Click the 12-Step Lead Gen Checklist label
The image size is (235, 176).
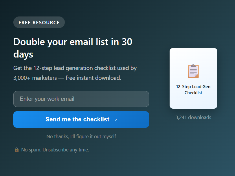click(x=193, y=90)
